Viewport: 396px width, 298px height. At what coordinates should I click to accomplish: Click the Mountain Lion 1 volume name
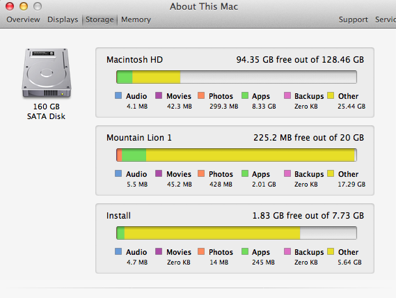click(139, 138)
